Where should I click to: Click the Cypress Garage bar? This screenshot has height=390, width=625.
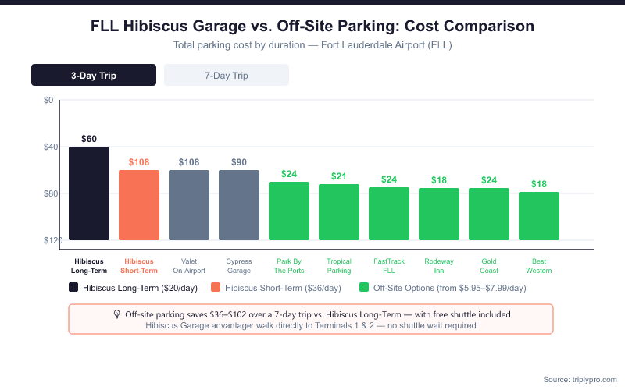(x=239, y=205)
